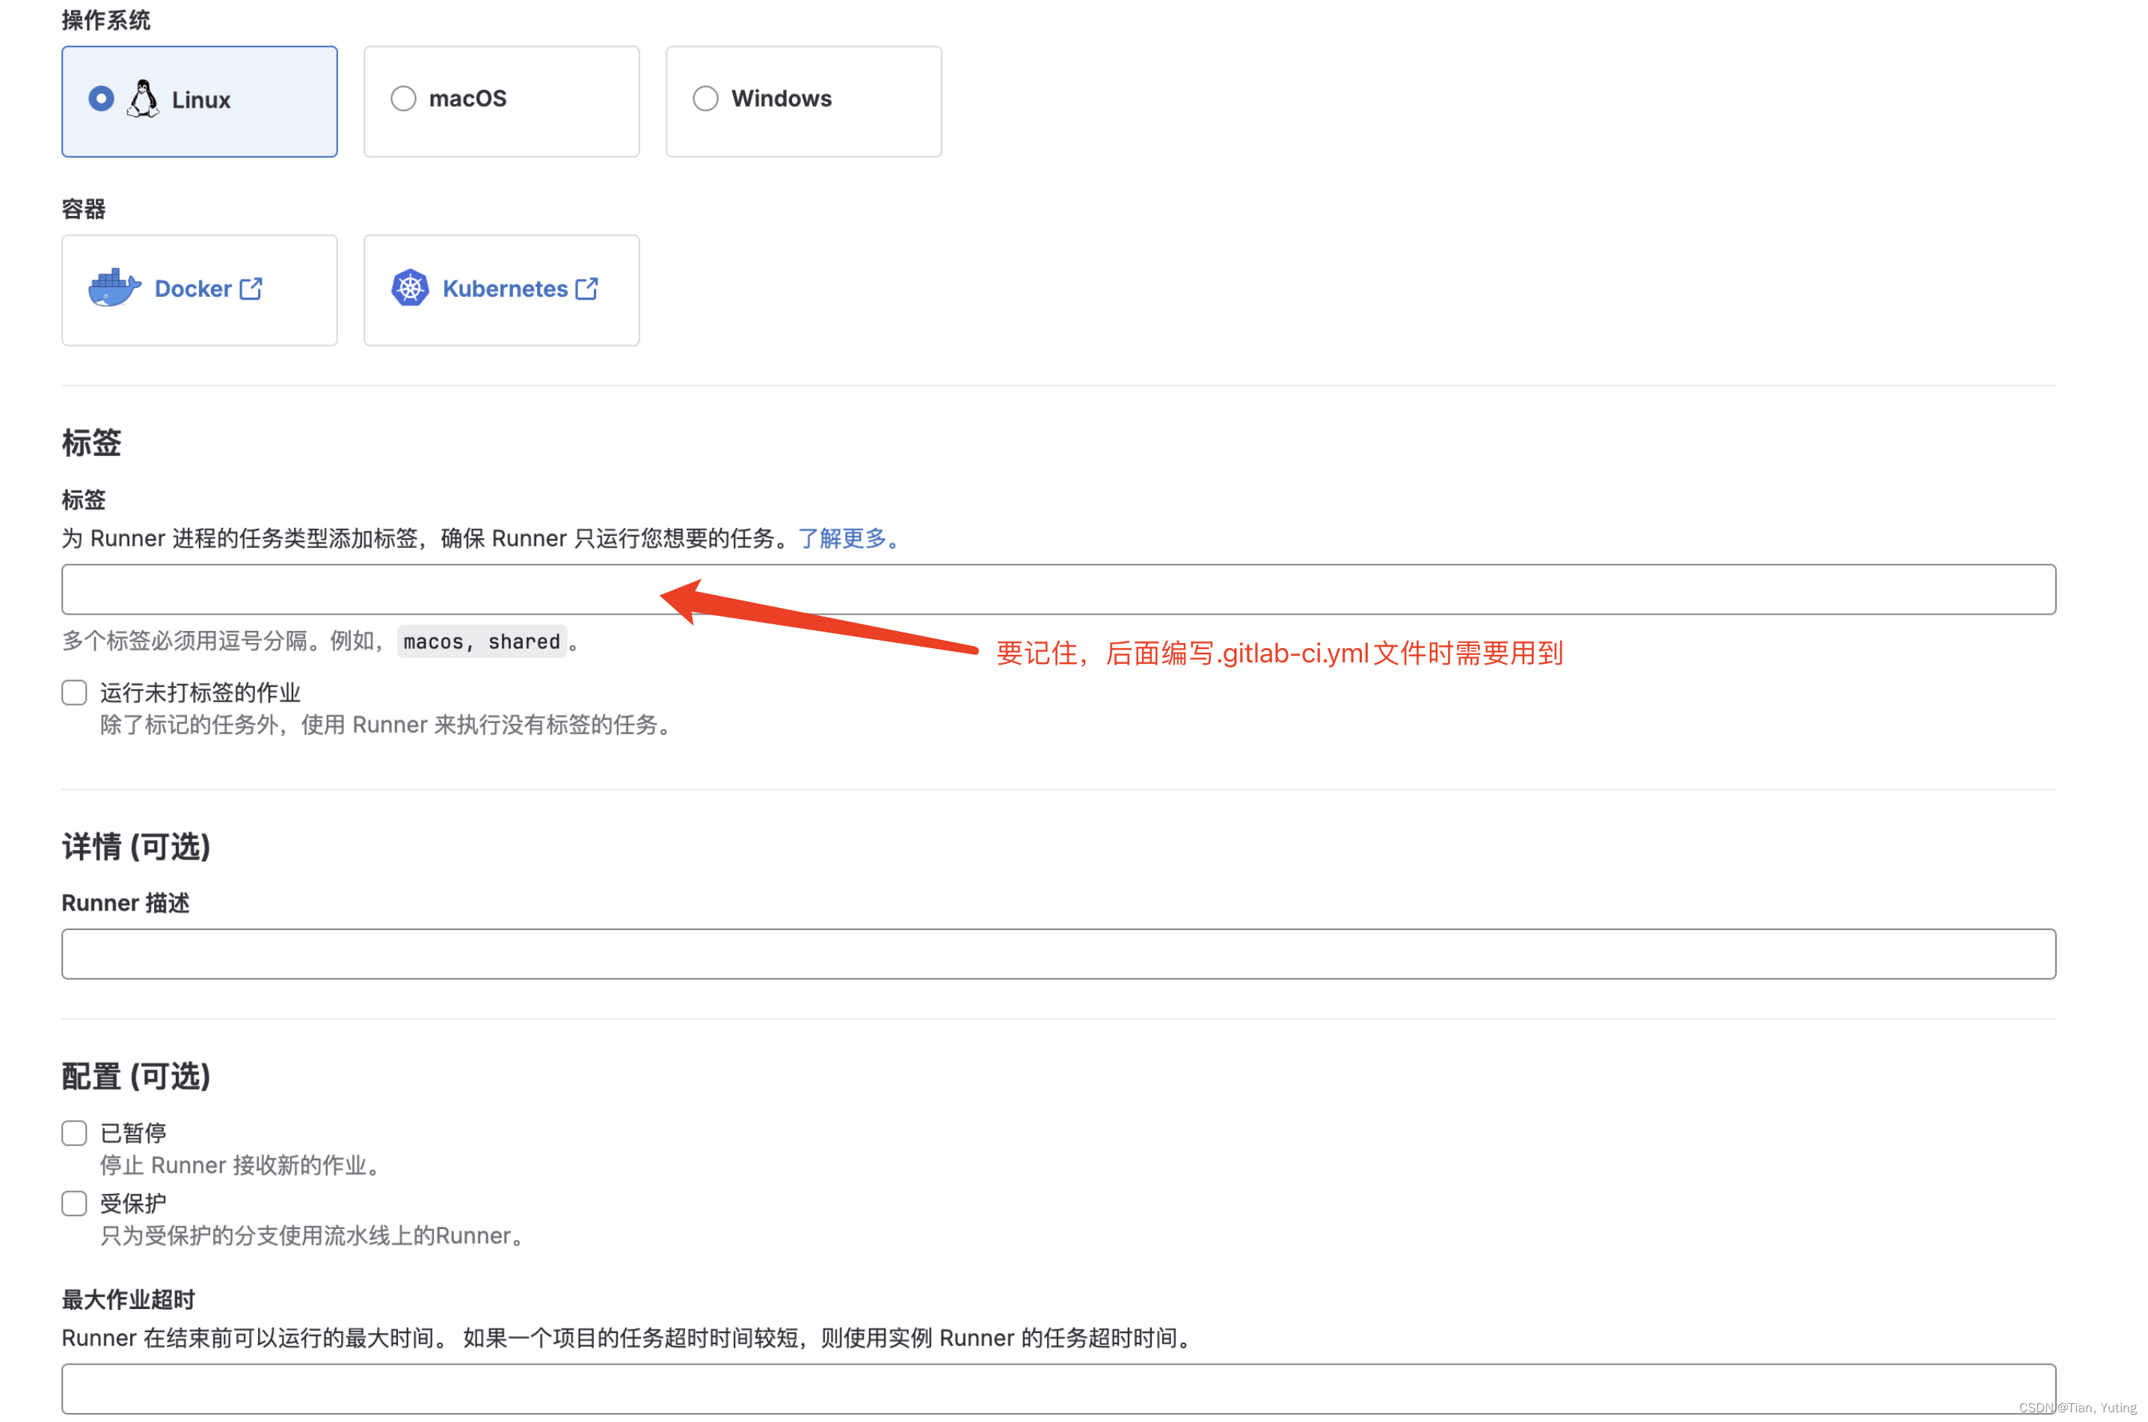The height and width of the screenshot is (1422, 2148).
Task: Click the 受保护 label text
Action: click(x=133, y=1204)
